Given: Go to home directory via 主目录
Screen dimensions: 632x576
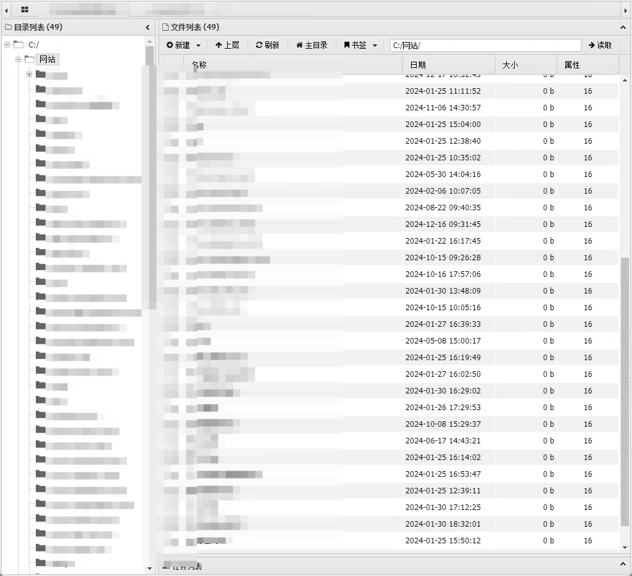Looking at the screenshot, I should (x=312, y=45).
